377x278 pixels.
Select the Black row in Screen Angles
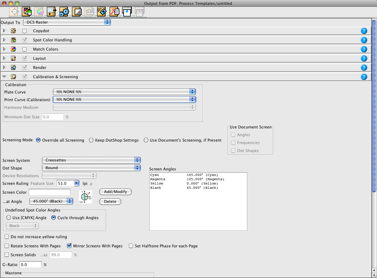point(198,188)
